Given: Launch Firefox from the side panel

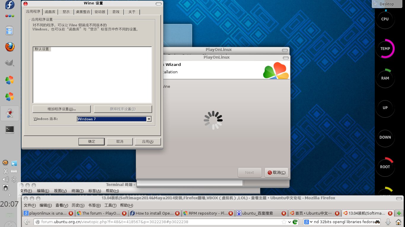Looking at the screenshot, I should pos(10,47).
